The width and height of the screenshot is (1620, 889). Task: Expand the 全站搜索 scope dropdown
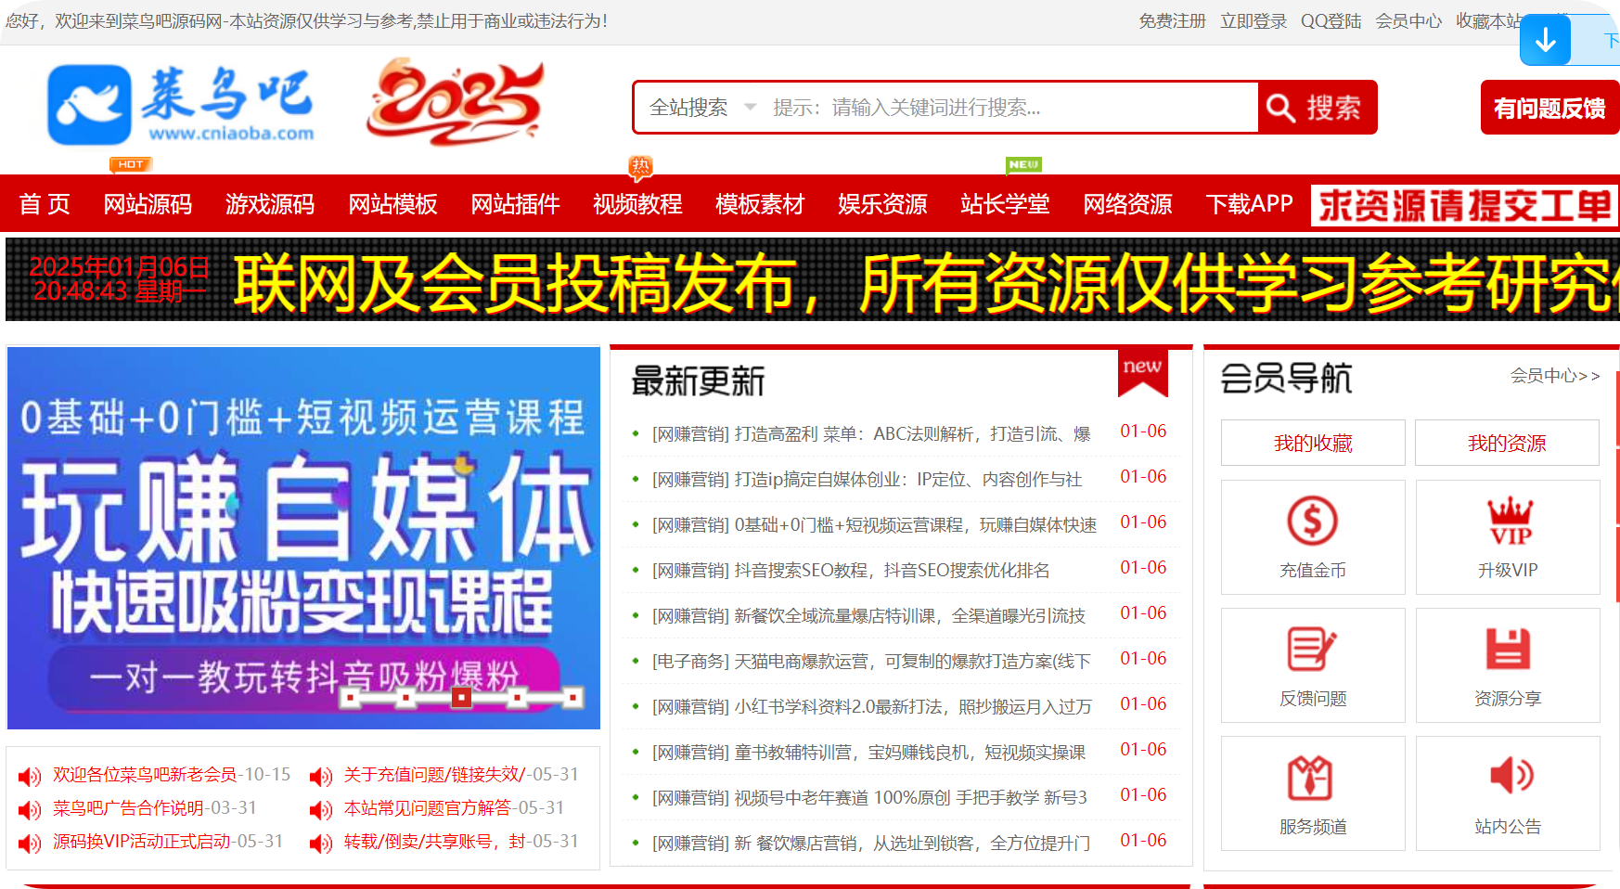(x=702, y=108)
